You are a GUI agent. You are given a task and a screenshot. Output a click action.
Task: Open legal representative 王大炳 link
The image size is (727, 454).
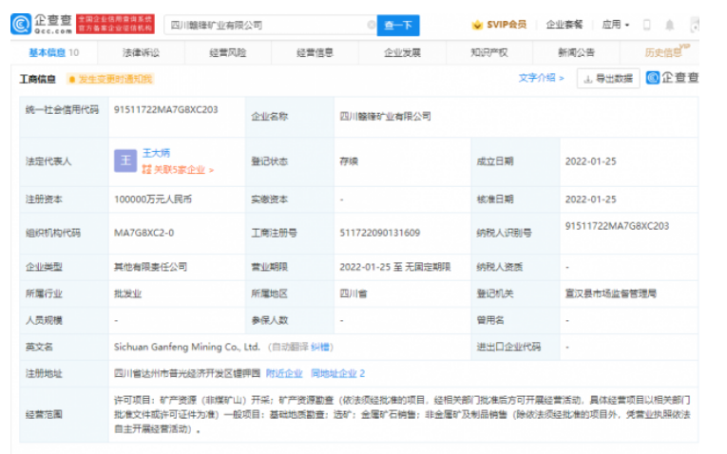pyautogui.click(x=156, y=153)
